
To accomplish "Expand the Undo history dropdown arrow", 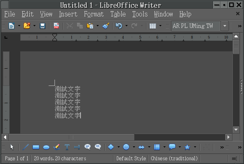I will (x=126, y=26).
